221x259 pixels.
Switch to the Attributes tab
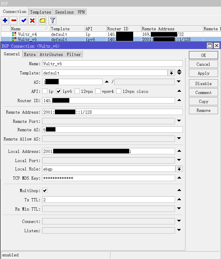click(x=51, y=54)
